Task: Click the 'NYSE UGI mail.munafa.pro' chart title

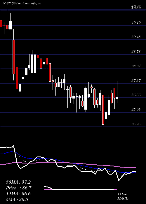Action: (x=22, y=3)
